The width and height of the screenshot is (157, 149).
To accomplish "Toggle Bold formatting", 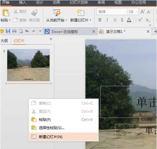I will coord(100,20).
